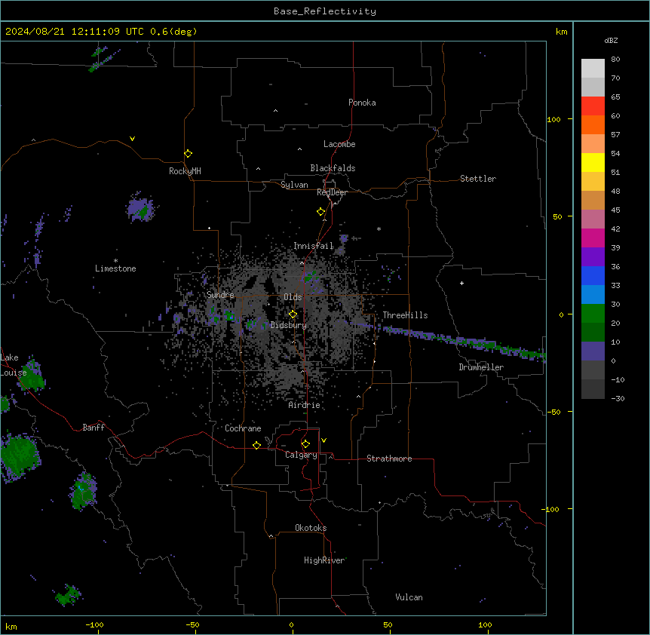Click the slate purple swatch between 10 and 0 dBZ
Screen dimensions: 650x635
593,351
